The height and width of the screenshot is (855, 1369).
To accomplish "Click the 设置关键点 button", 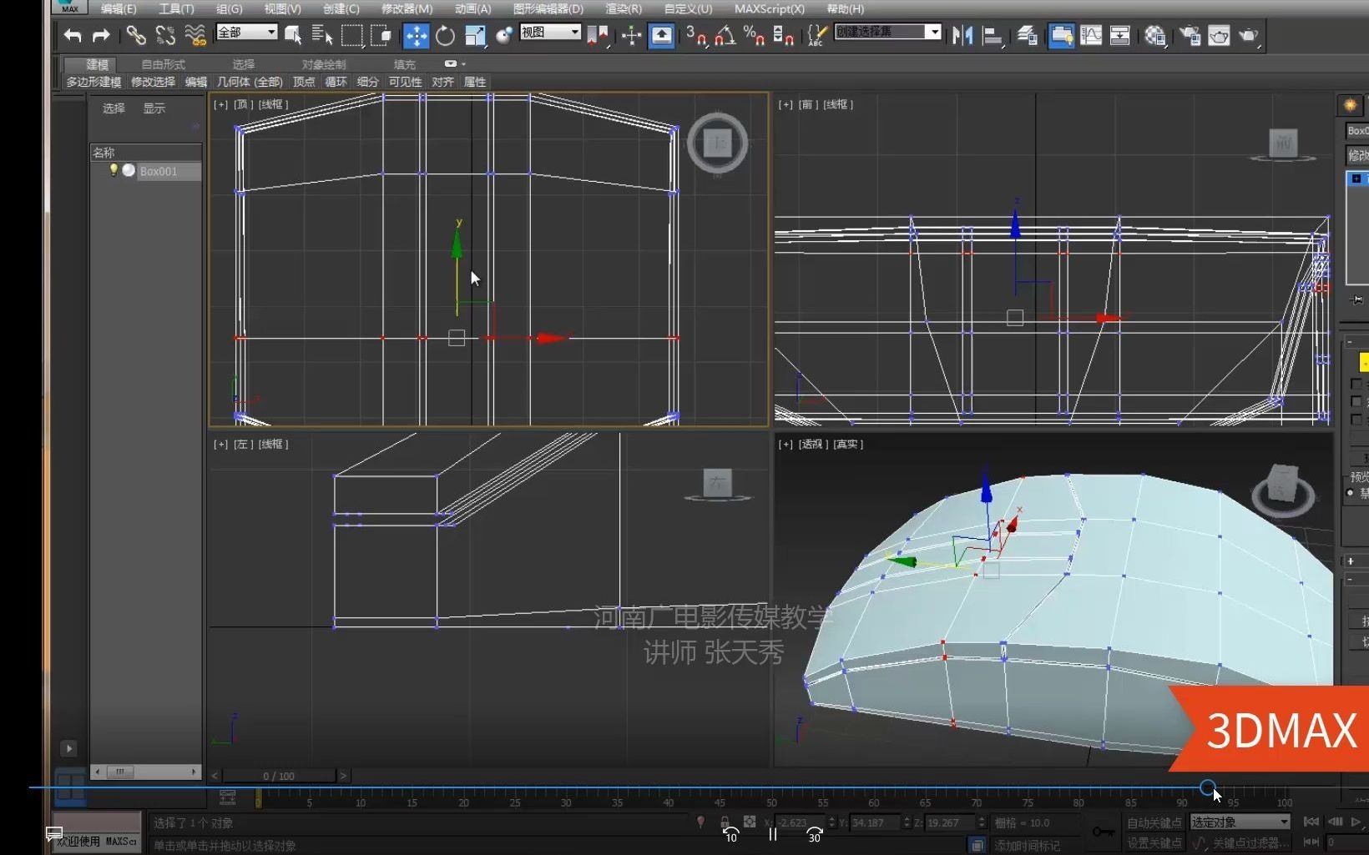I will pos(1154,842).
